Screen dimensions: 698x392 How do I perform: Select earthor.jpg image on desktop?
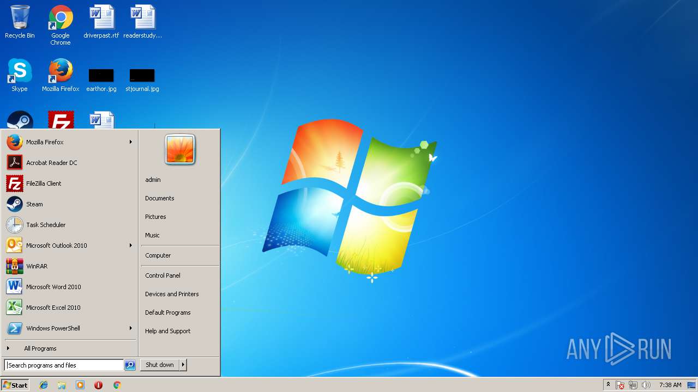coord(101,79)
